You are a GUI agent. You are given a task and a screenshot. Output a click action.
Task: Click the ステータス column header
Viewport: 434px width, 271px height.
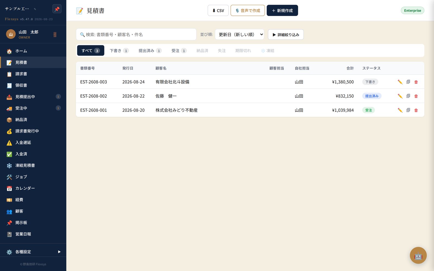pos(371,68)
